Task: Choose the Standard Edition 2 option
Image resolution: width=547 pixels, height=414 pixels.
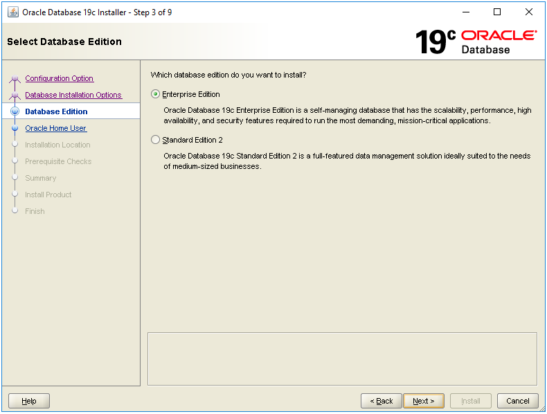Action: (155, 140)
